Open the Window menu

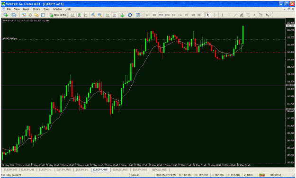(58, 9)
